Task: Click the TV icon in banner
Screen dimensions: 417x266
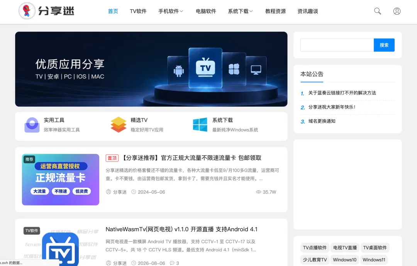Action: (205, 67)
